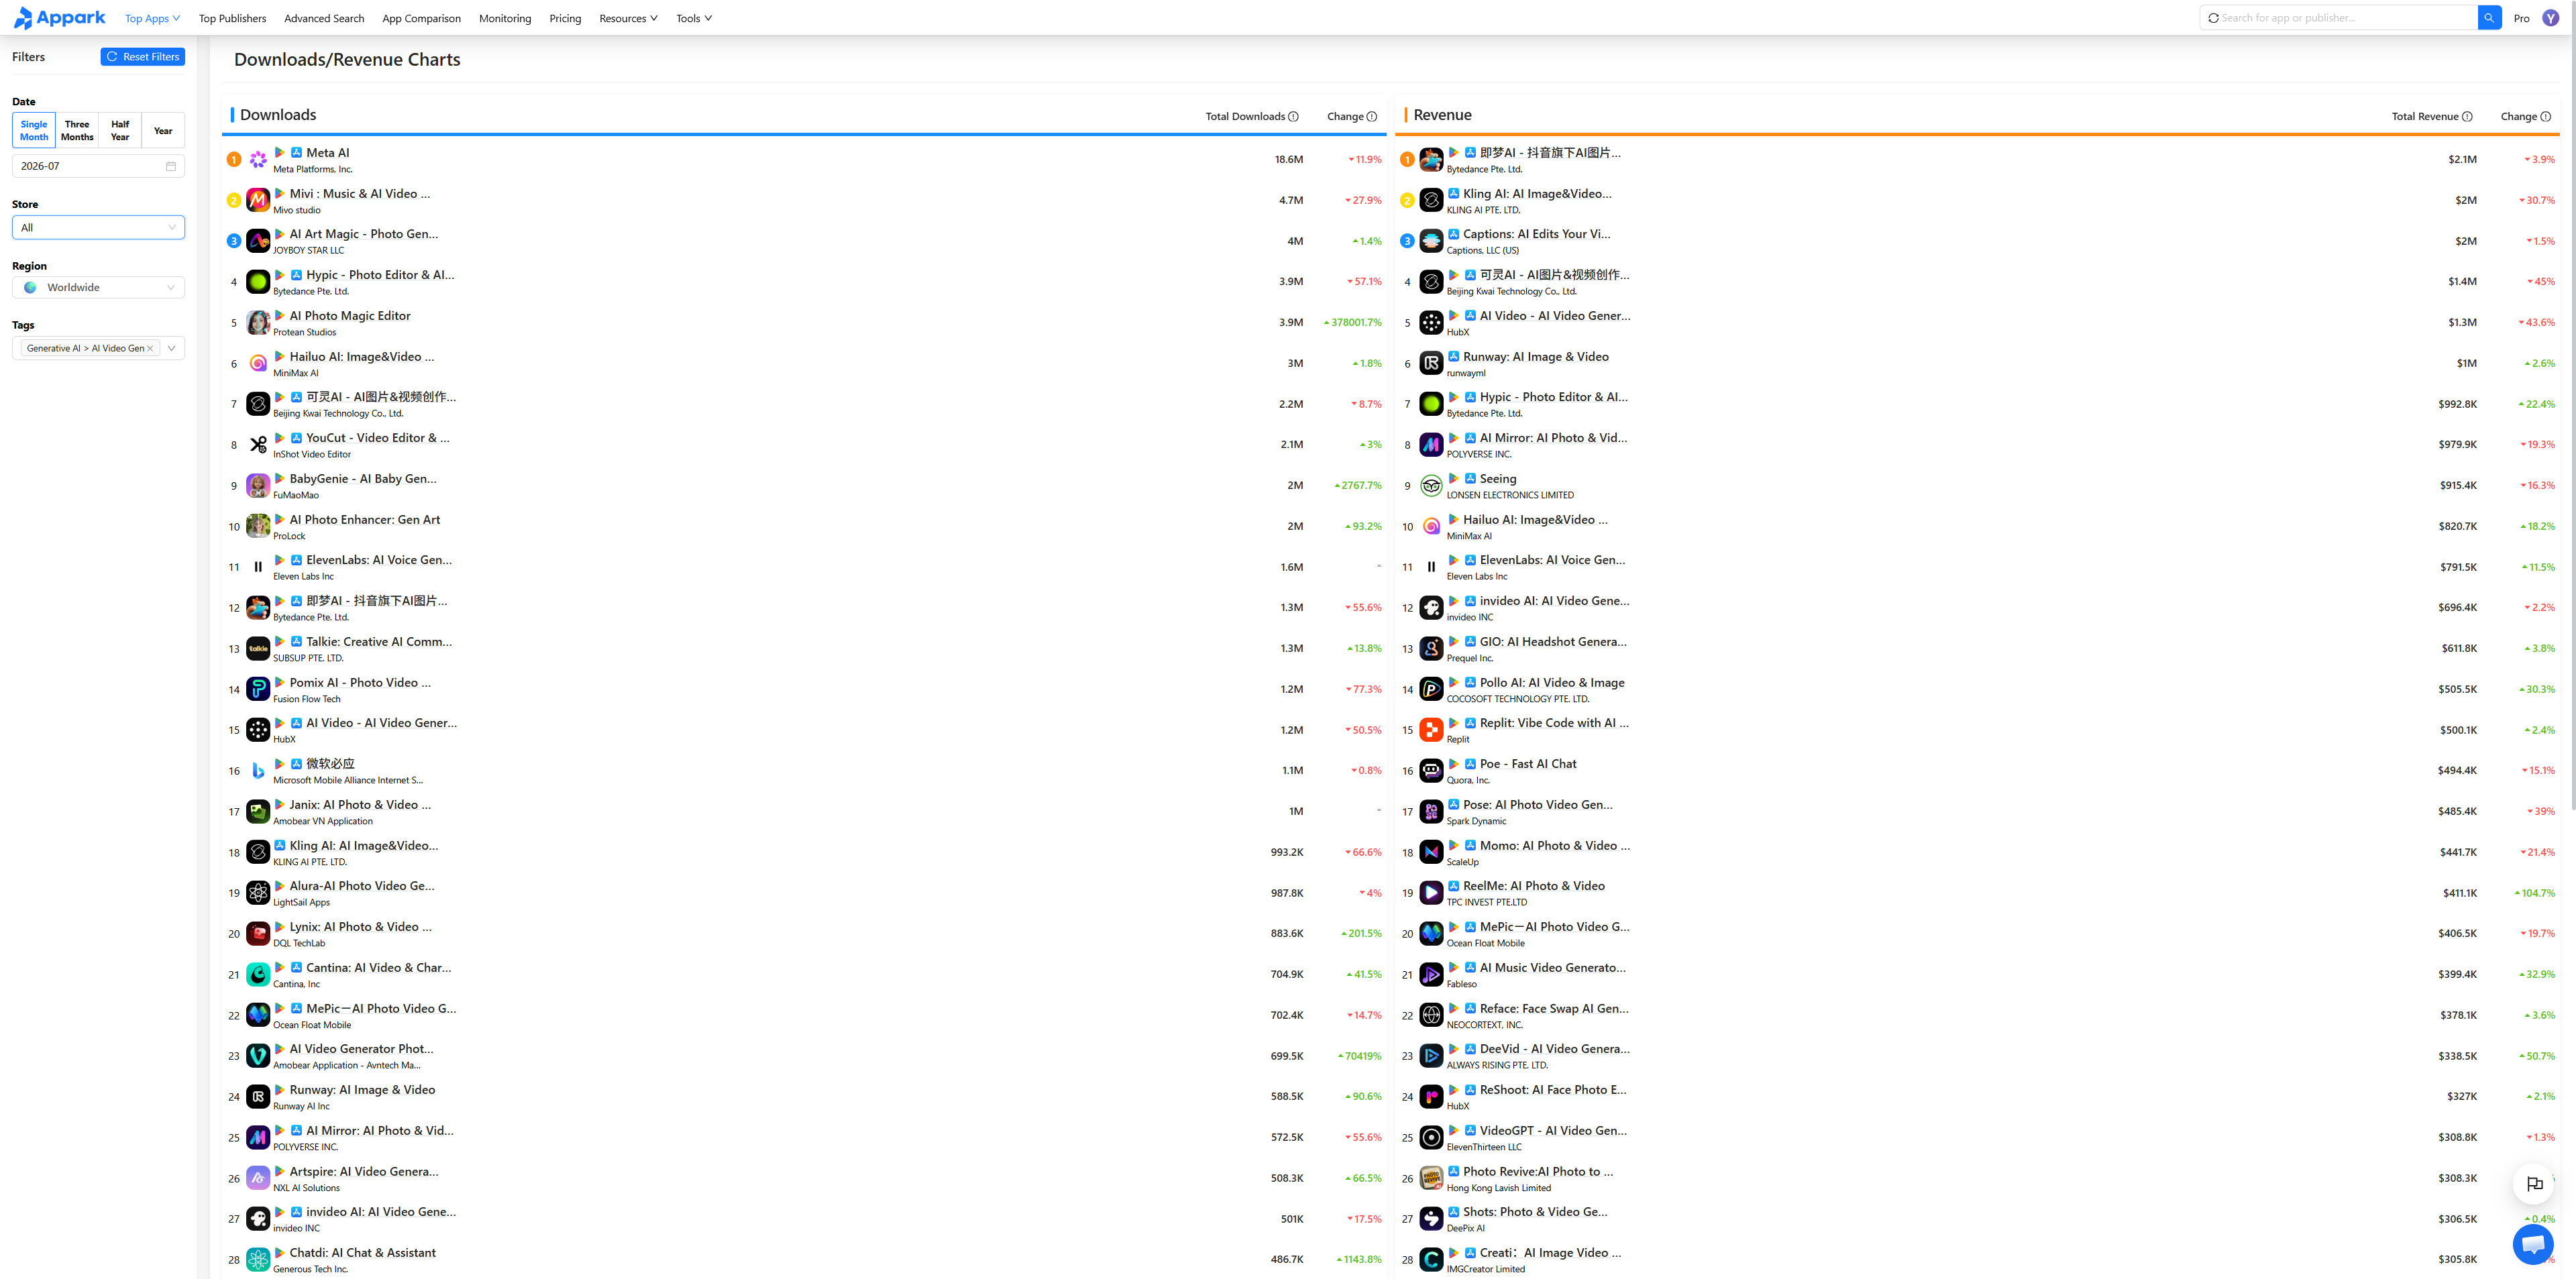Viewport: 2576px width, 1279px height.
Task: Open the AI Art Magic app icon
Action: pos(258,241)
